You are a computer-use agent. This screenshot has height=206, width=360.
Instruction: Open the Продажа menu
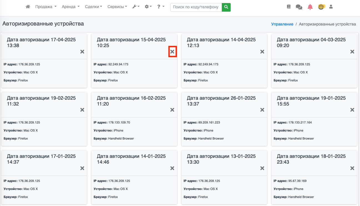[46, 7]
